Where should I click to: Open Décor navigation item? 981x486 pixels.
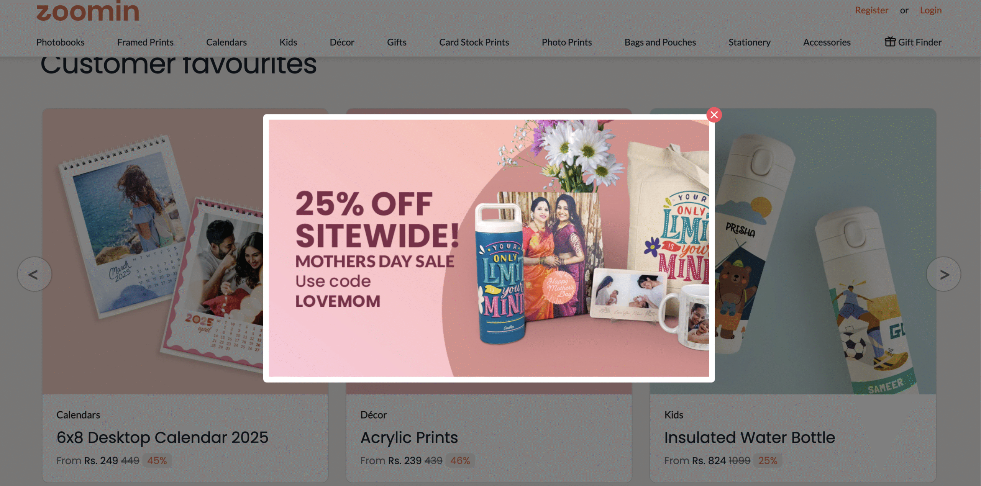(342, 42)
